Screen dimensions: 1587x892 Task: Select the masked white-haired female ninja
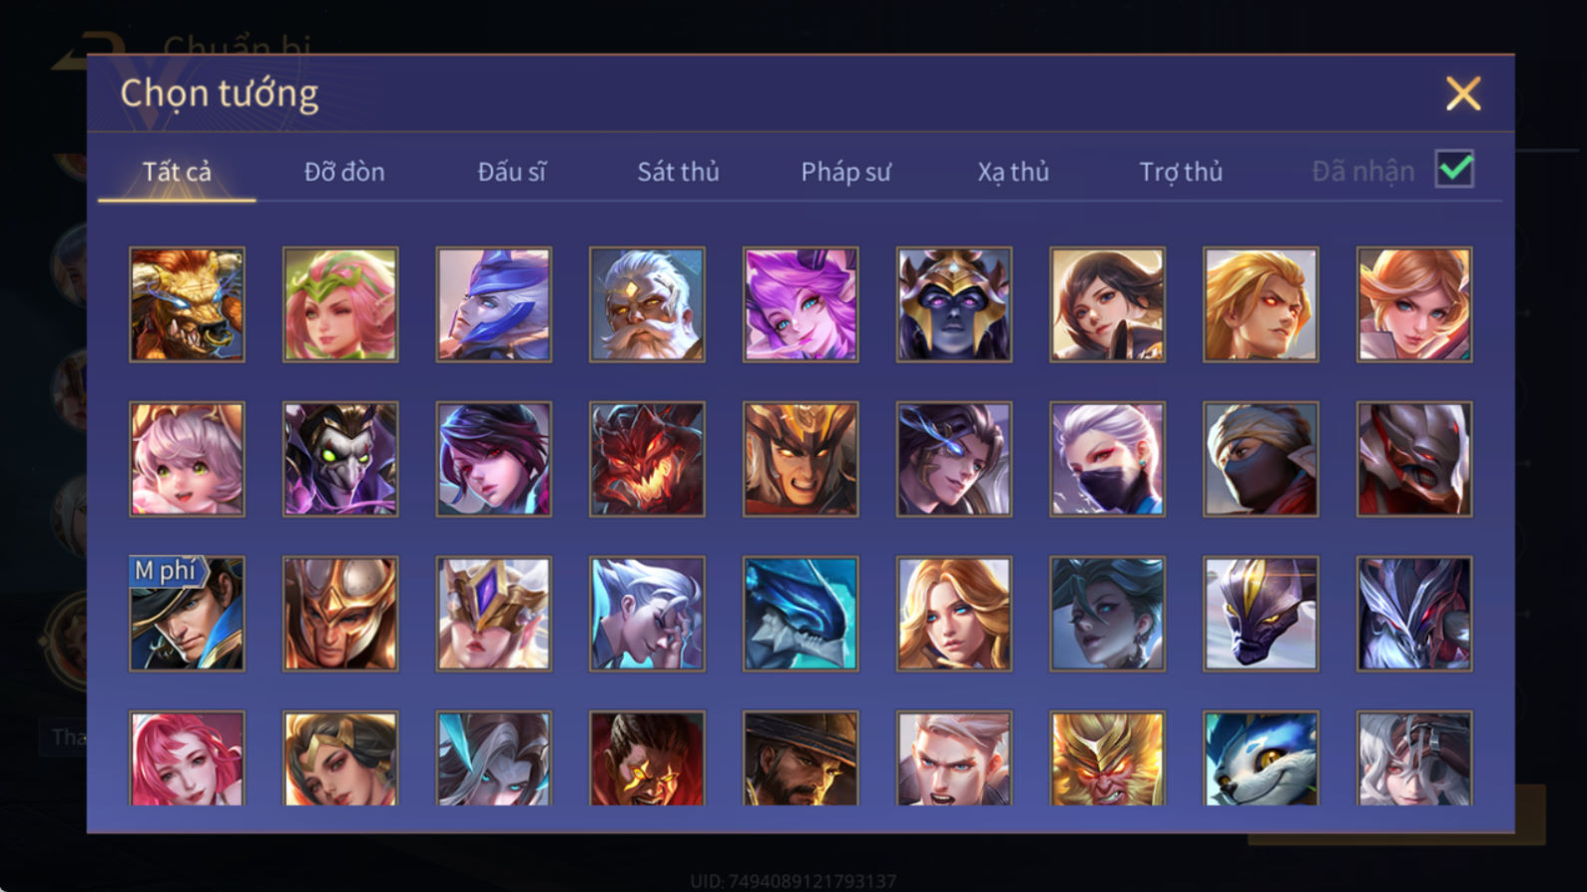point(1107,459)
